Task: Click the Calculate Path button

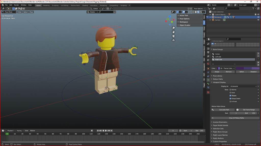Action: pos(223,109)
